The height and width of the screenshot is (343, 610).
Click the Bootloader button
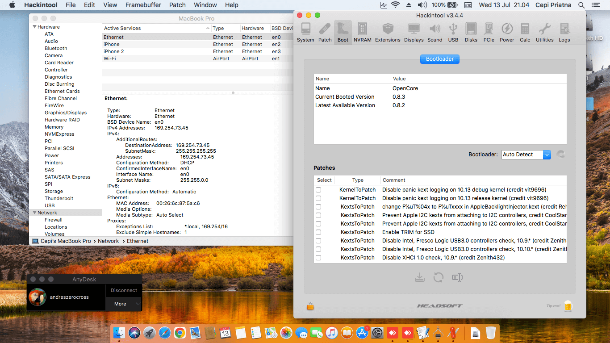tap(439, 59)
